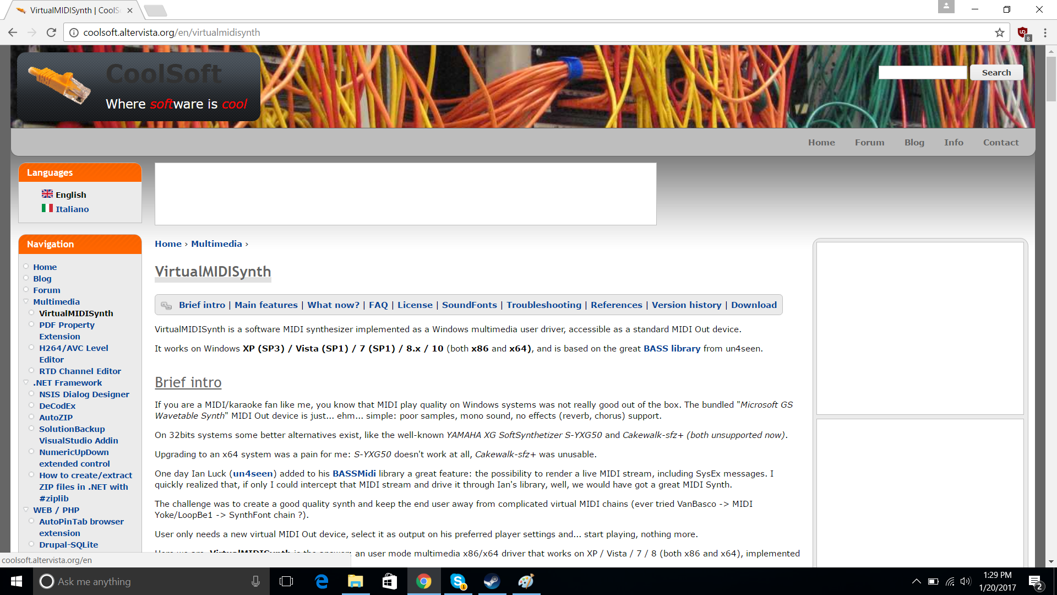The image size is (1057, 595).
Task: Collapse the .NET Framework navigation section
Action: [x=26, y=382]
